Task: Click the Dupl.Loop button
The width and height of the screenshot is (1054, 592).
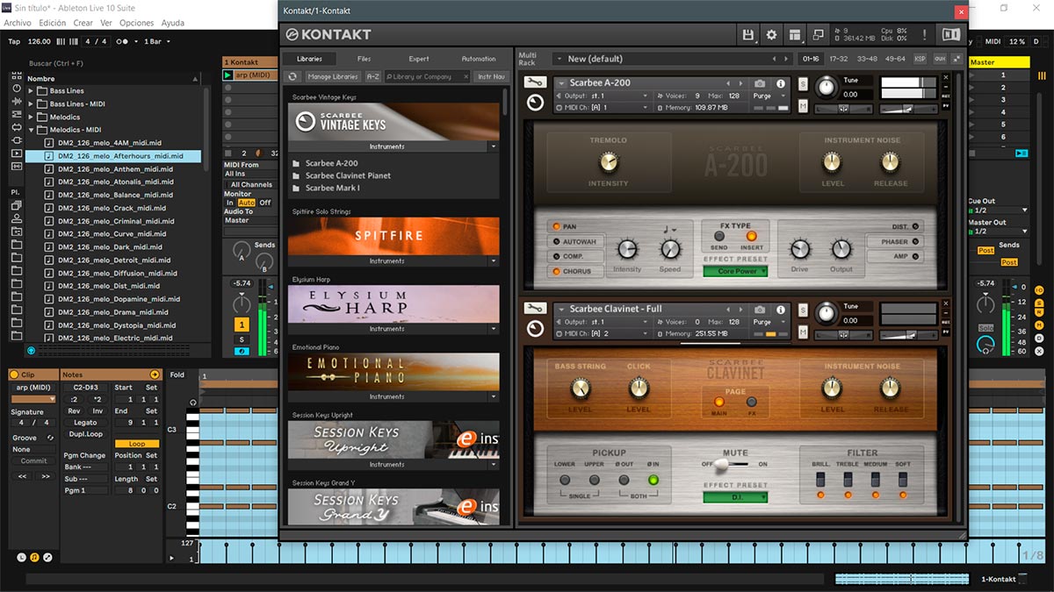Action: pos(86,434)
